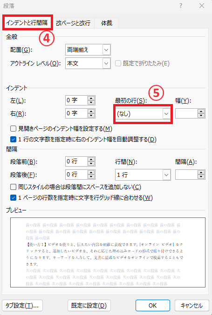Switch to the 改ページと改行 tab

tap(73, 23)
